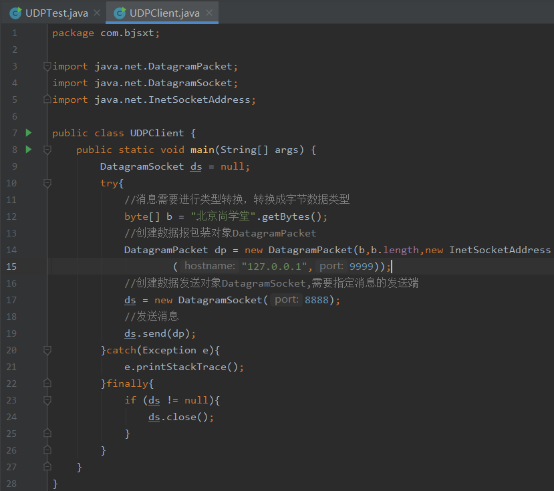Run class UDPClient via gutter arrow on line 7

29,133
